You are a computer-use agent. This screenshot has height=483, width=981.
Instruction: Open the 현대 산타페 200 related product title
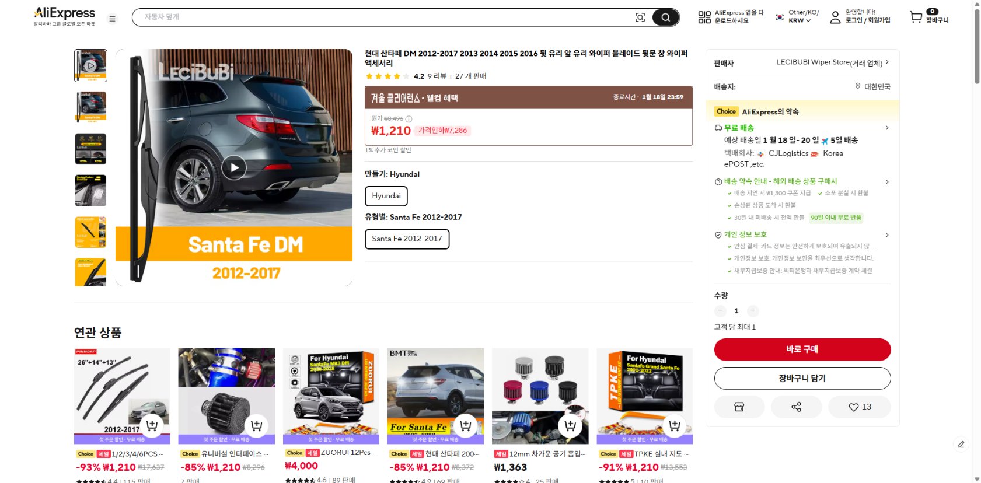click(452, 454)
